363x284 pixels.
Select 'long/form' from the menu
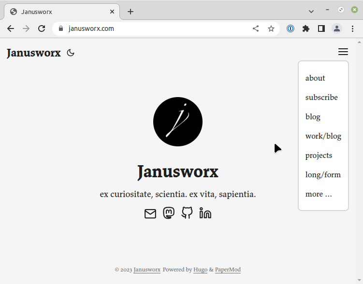(323, 175)
